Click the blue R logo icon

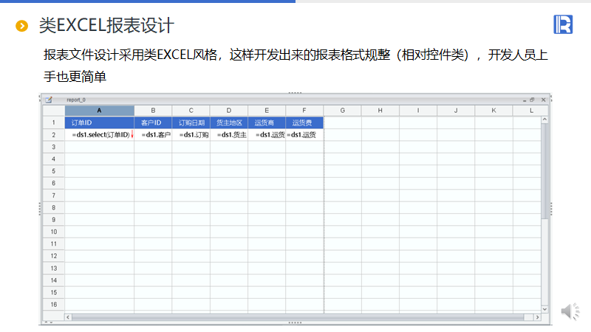click(x=563, y=24)
